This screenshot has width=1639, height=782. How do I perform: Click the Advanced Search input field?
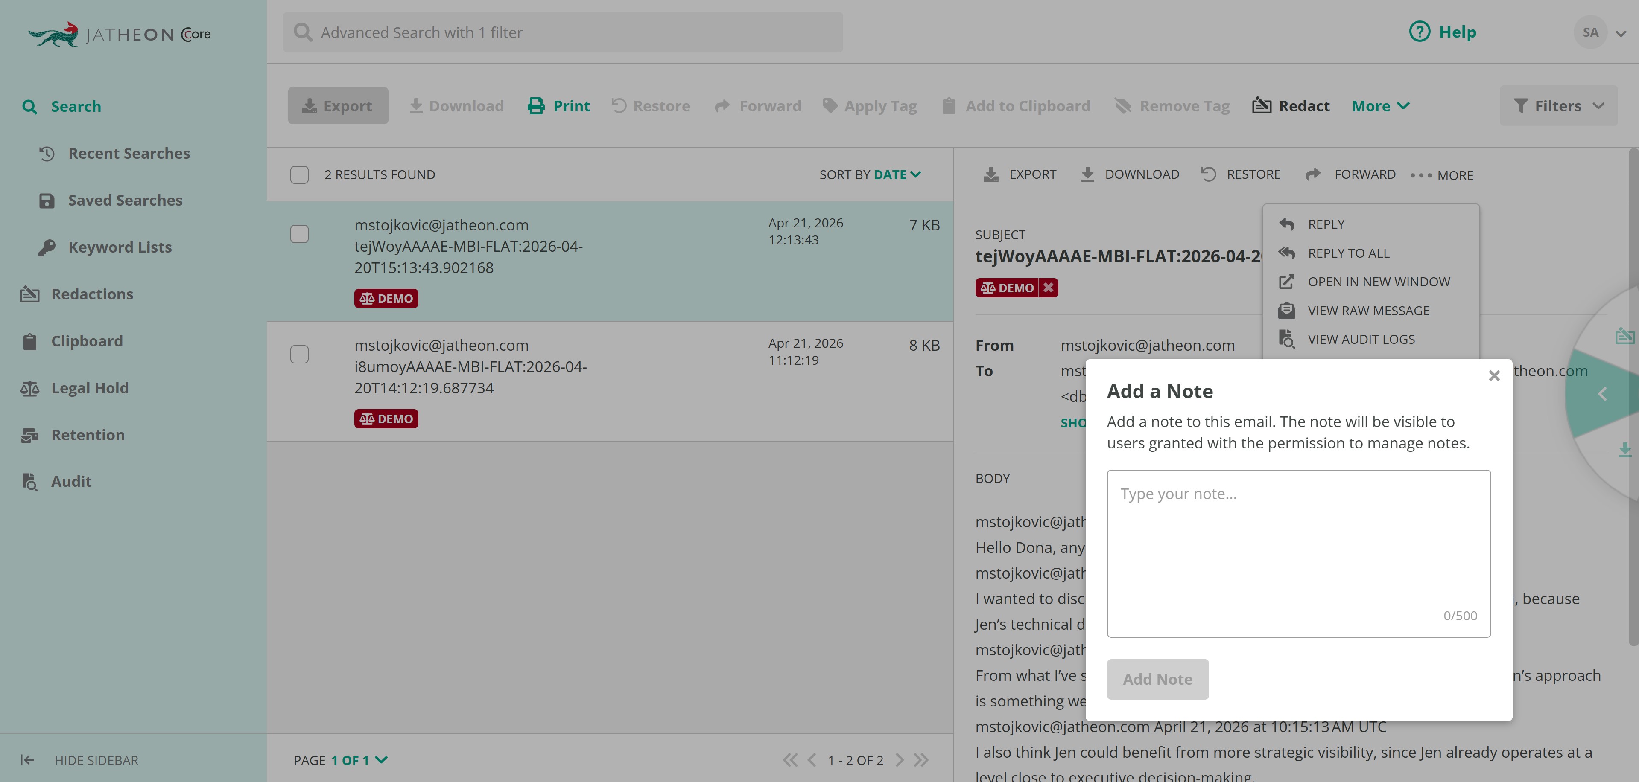coord(563,32)
